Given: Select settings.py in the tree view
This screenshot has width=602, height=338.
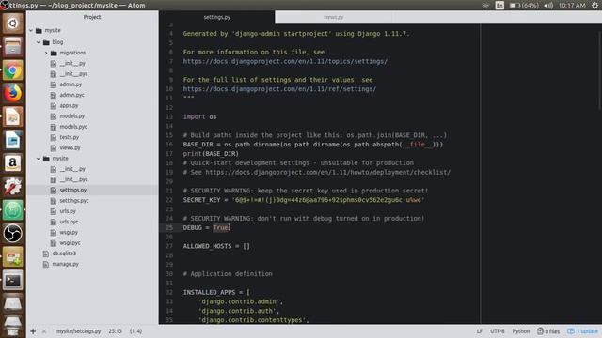Looking at the screenshot, I should 73,190.
